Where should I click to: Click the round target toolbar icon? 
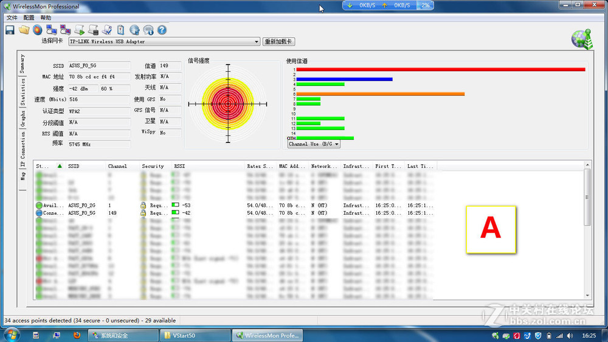[37, 30]
